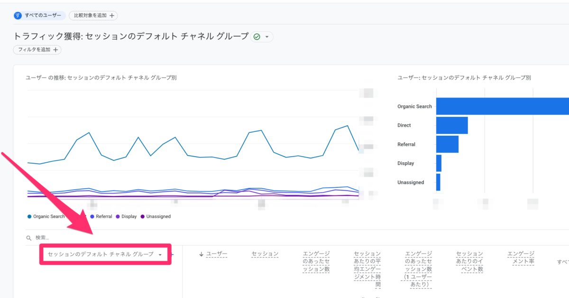The width and height of the screenshot is (569, 298).
Task: Open the report info dropdown next to the checkmark
Action: [x=266, y=36]
